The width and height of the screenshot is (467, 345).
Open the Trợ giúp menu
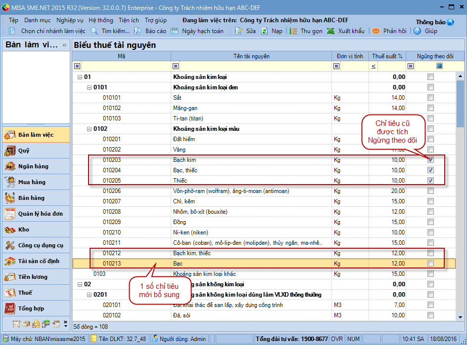[x=156, y=20]
